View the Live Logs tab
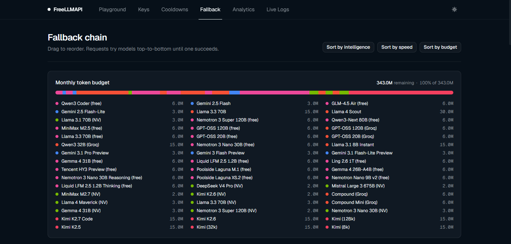The image size is (511, 244). pyautogui.click(x=278, y=9)
